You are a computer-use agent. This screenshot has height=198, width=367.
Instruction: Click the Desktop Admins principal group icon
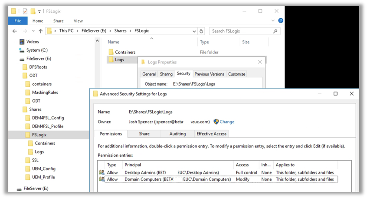(102, 172)
